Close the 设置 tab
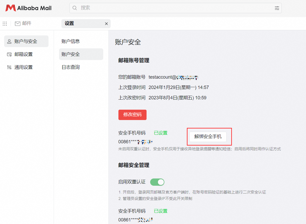 pos(106,24)
